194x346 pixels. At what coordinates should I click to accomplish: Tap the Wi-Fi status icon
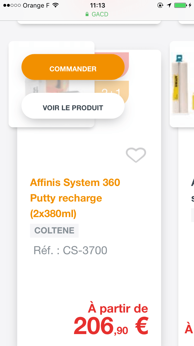pyautogui.click(x=55, y=5)
